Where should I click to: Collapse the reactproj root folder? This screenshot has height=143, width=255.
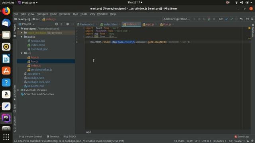[x=18, y=29]
